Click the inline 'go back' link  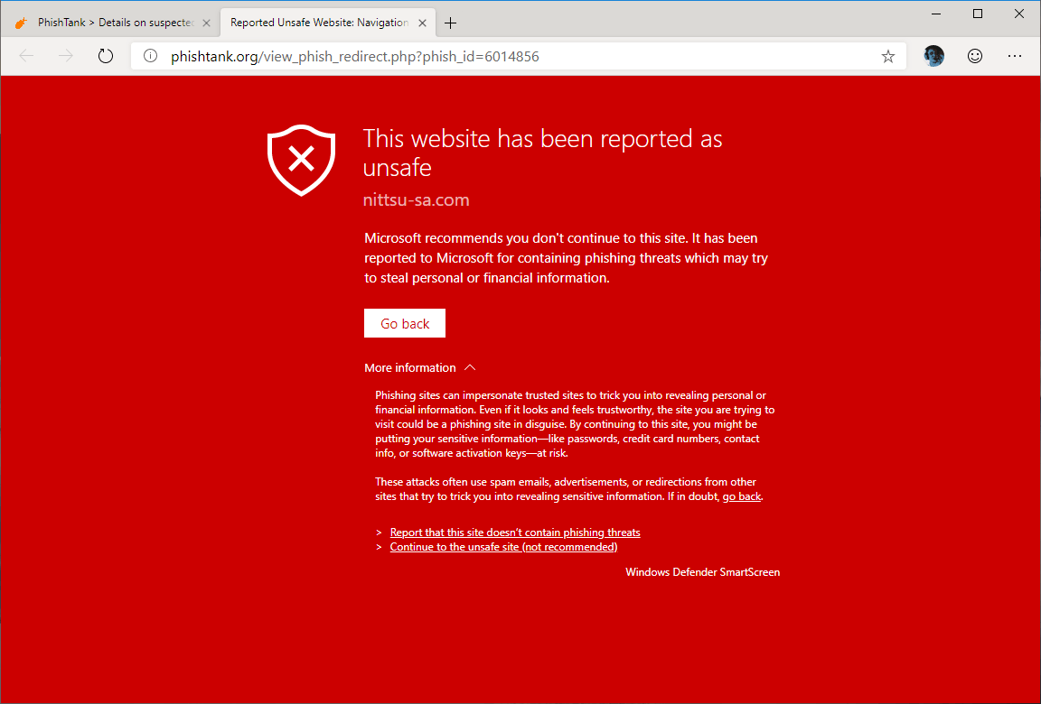[x=741, y=496]
